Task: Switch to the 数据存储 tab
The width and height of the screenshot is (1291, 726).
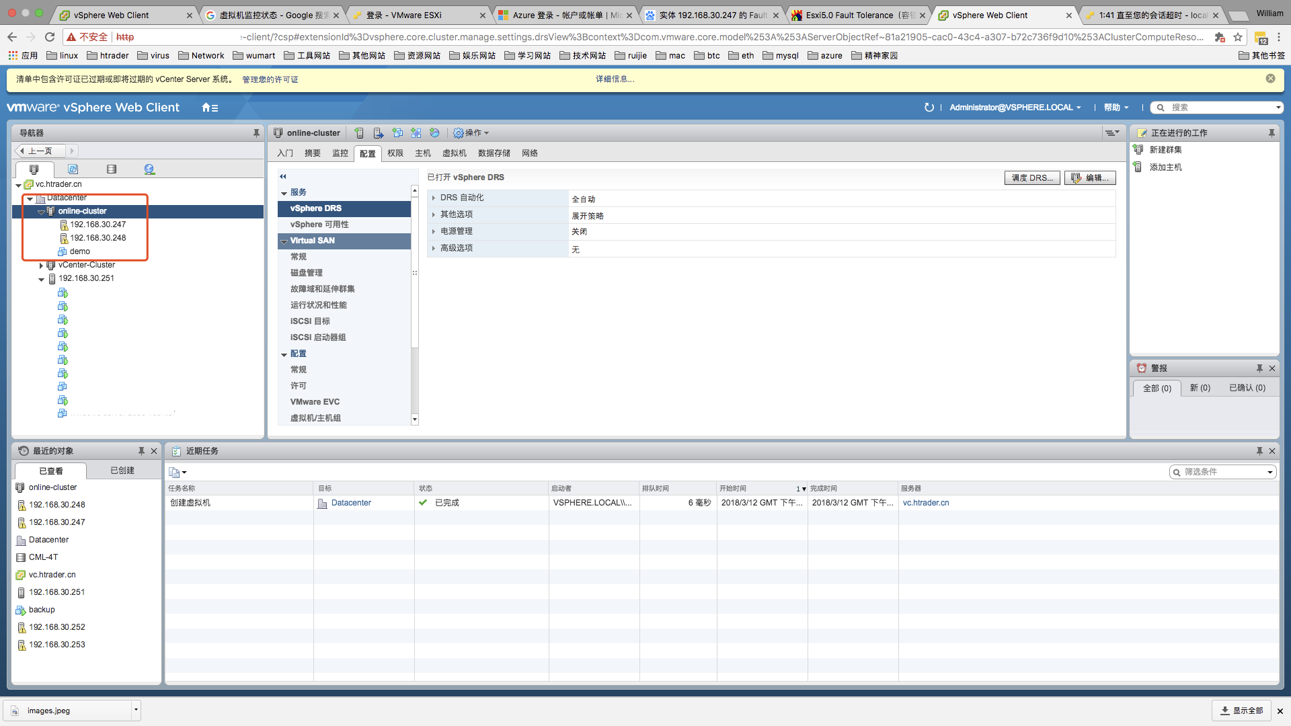Action: tap(494, 153)
